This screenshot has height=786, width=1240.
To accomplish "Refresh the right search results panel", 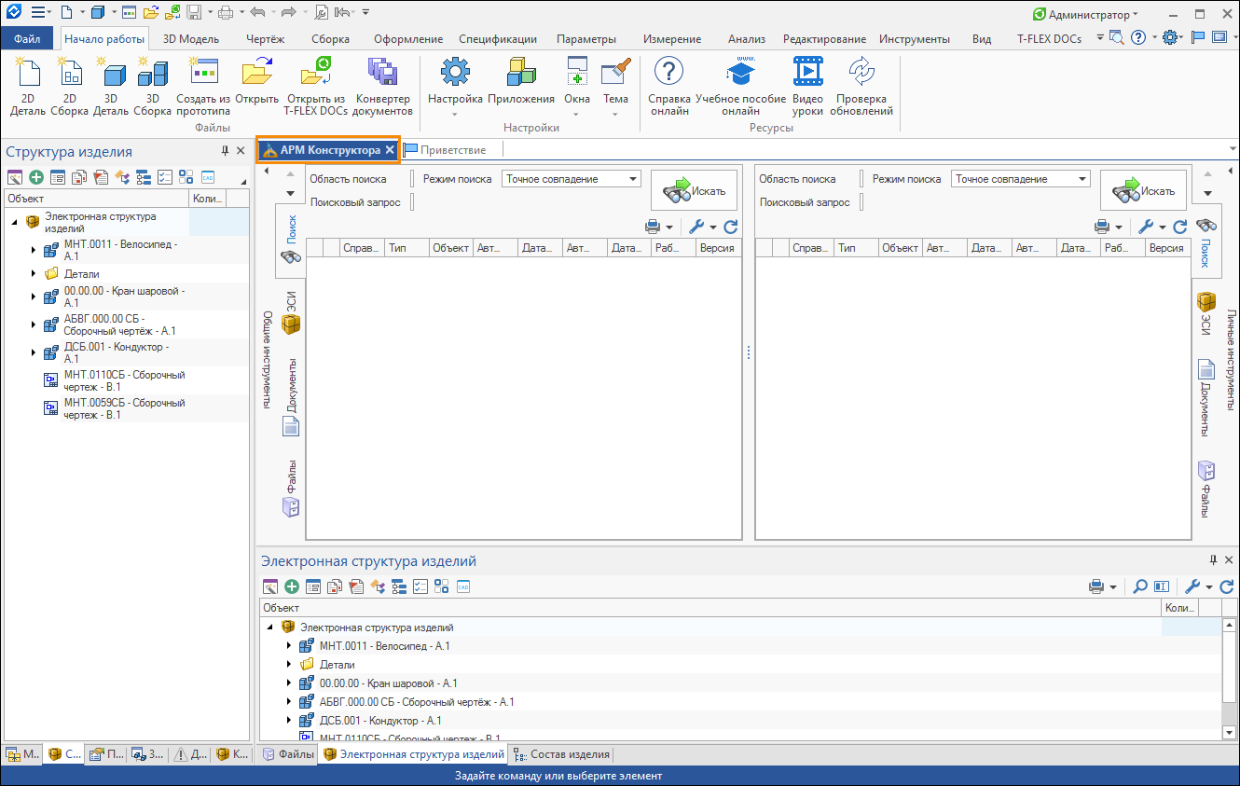I will pos(1179,227).
